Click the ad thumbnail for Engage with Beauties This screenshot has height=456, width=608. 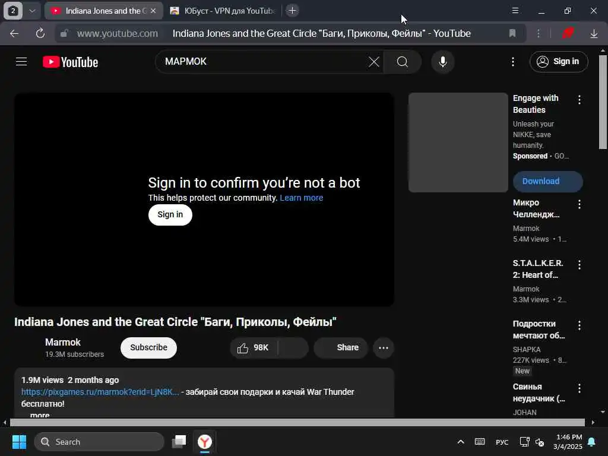(x=458, y=142)
